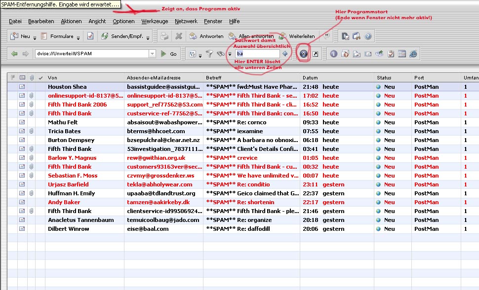
Task: Expand the address path dropdown
Action: [x=152, y=54]
